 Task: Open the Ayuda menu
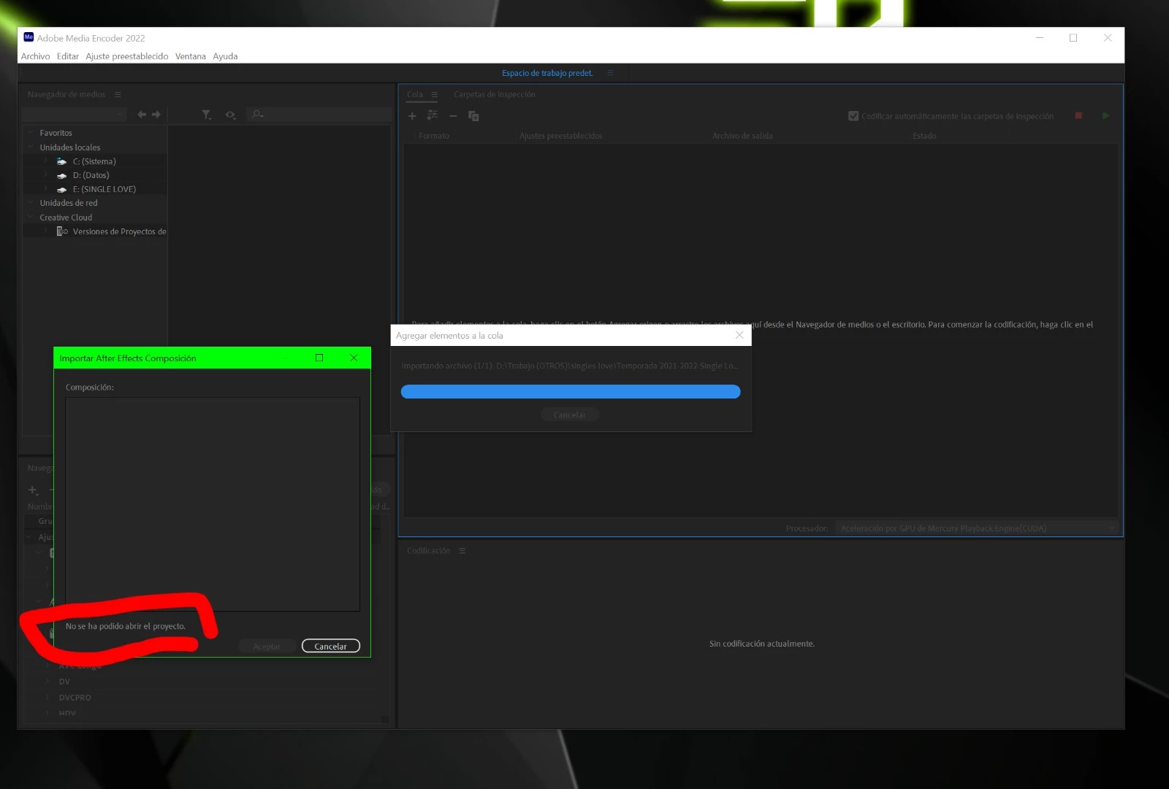tap(225, 56)
